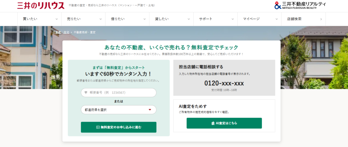This screenshot has height=147, width=348.
Task: Click the 不動産売却・査定 breadcrumb
Action: [x=85, y=32]
